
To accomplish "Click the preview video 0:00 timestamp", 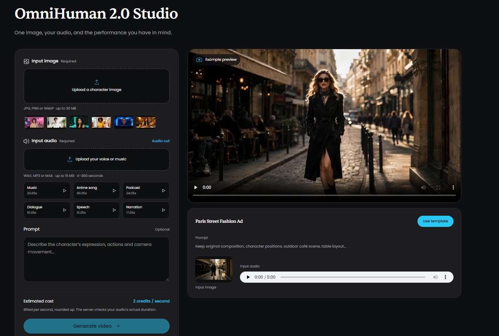I will coord(207,187).
